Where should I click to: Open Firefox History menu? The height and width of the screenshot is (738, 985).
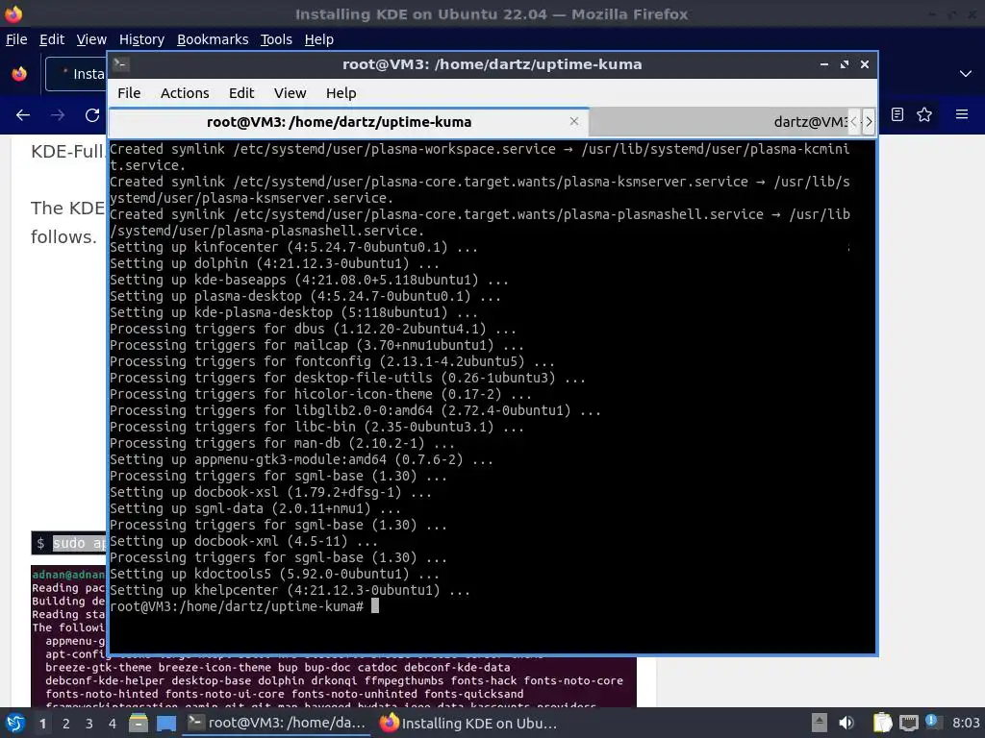click(141, 39)
